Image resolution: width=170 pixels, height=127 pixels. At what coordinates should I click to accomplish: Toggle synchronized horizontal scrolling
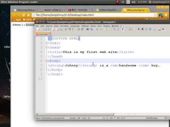click(109, 29)
